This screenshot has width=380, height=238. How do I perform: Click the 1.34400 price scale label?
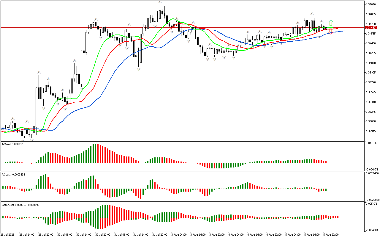tap(371, 43)
